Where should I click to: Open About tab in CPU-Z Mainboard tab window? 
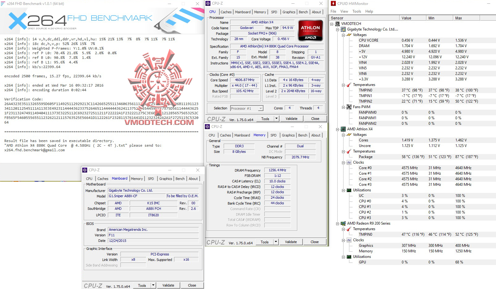[193, 179]
